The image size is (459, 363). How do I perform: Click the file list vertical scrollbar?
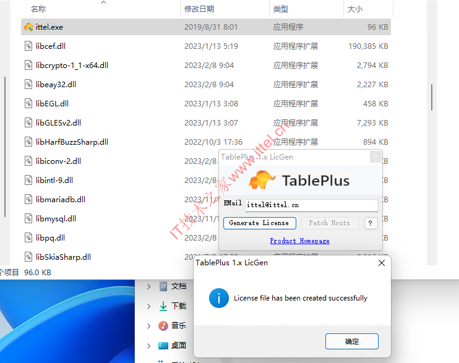tap(432, 98)
